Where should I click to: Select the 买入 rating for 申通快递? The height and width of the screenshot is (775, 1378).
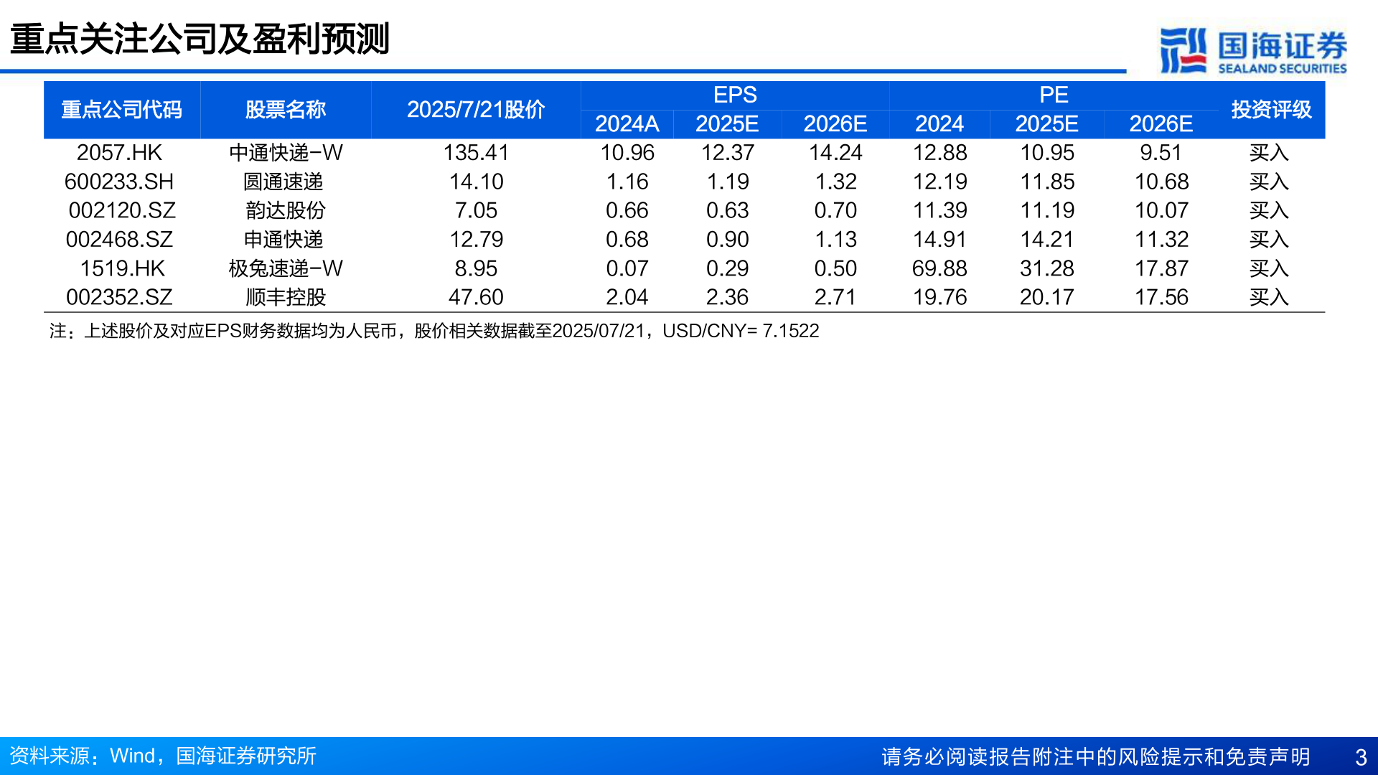pos(1270,239)
